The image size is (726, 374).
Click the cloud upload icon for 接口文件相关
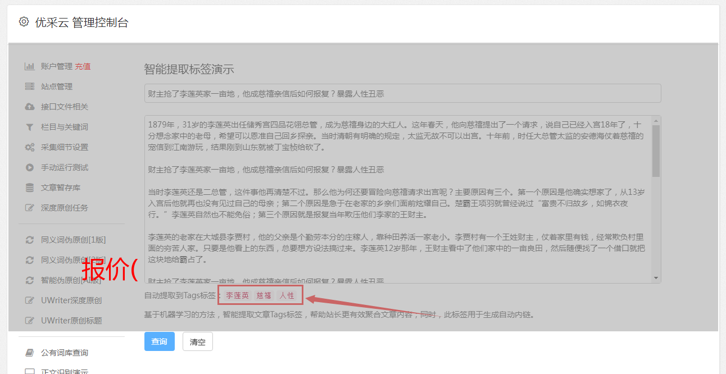coord(30,107)
